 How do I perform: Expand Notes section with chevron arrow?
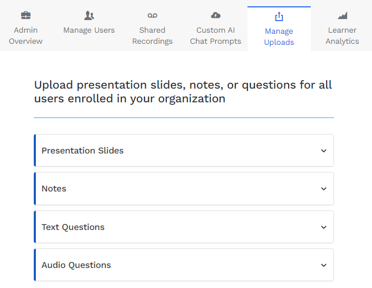click(323, 189)
